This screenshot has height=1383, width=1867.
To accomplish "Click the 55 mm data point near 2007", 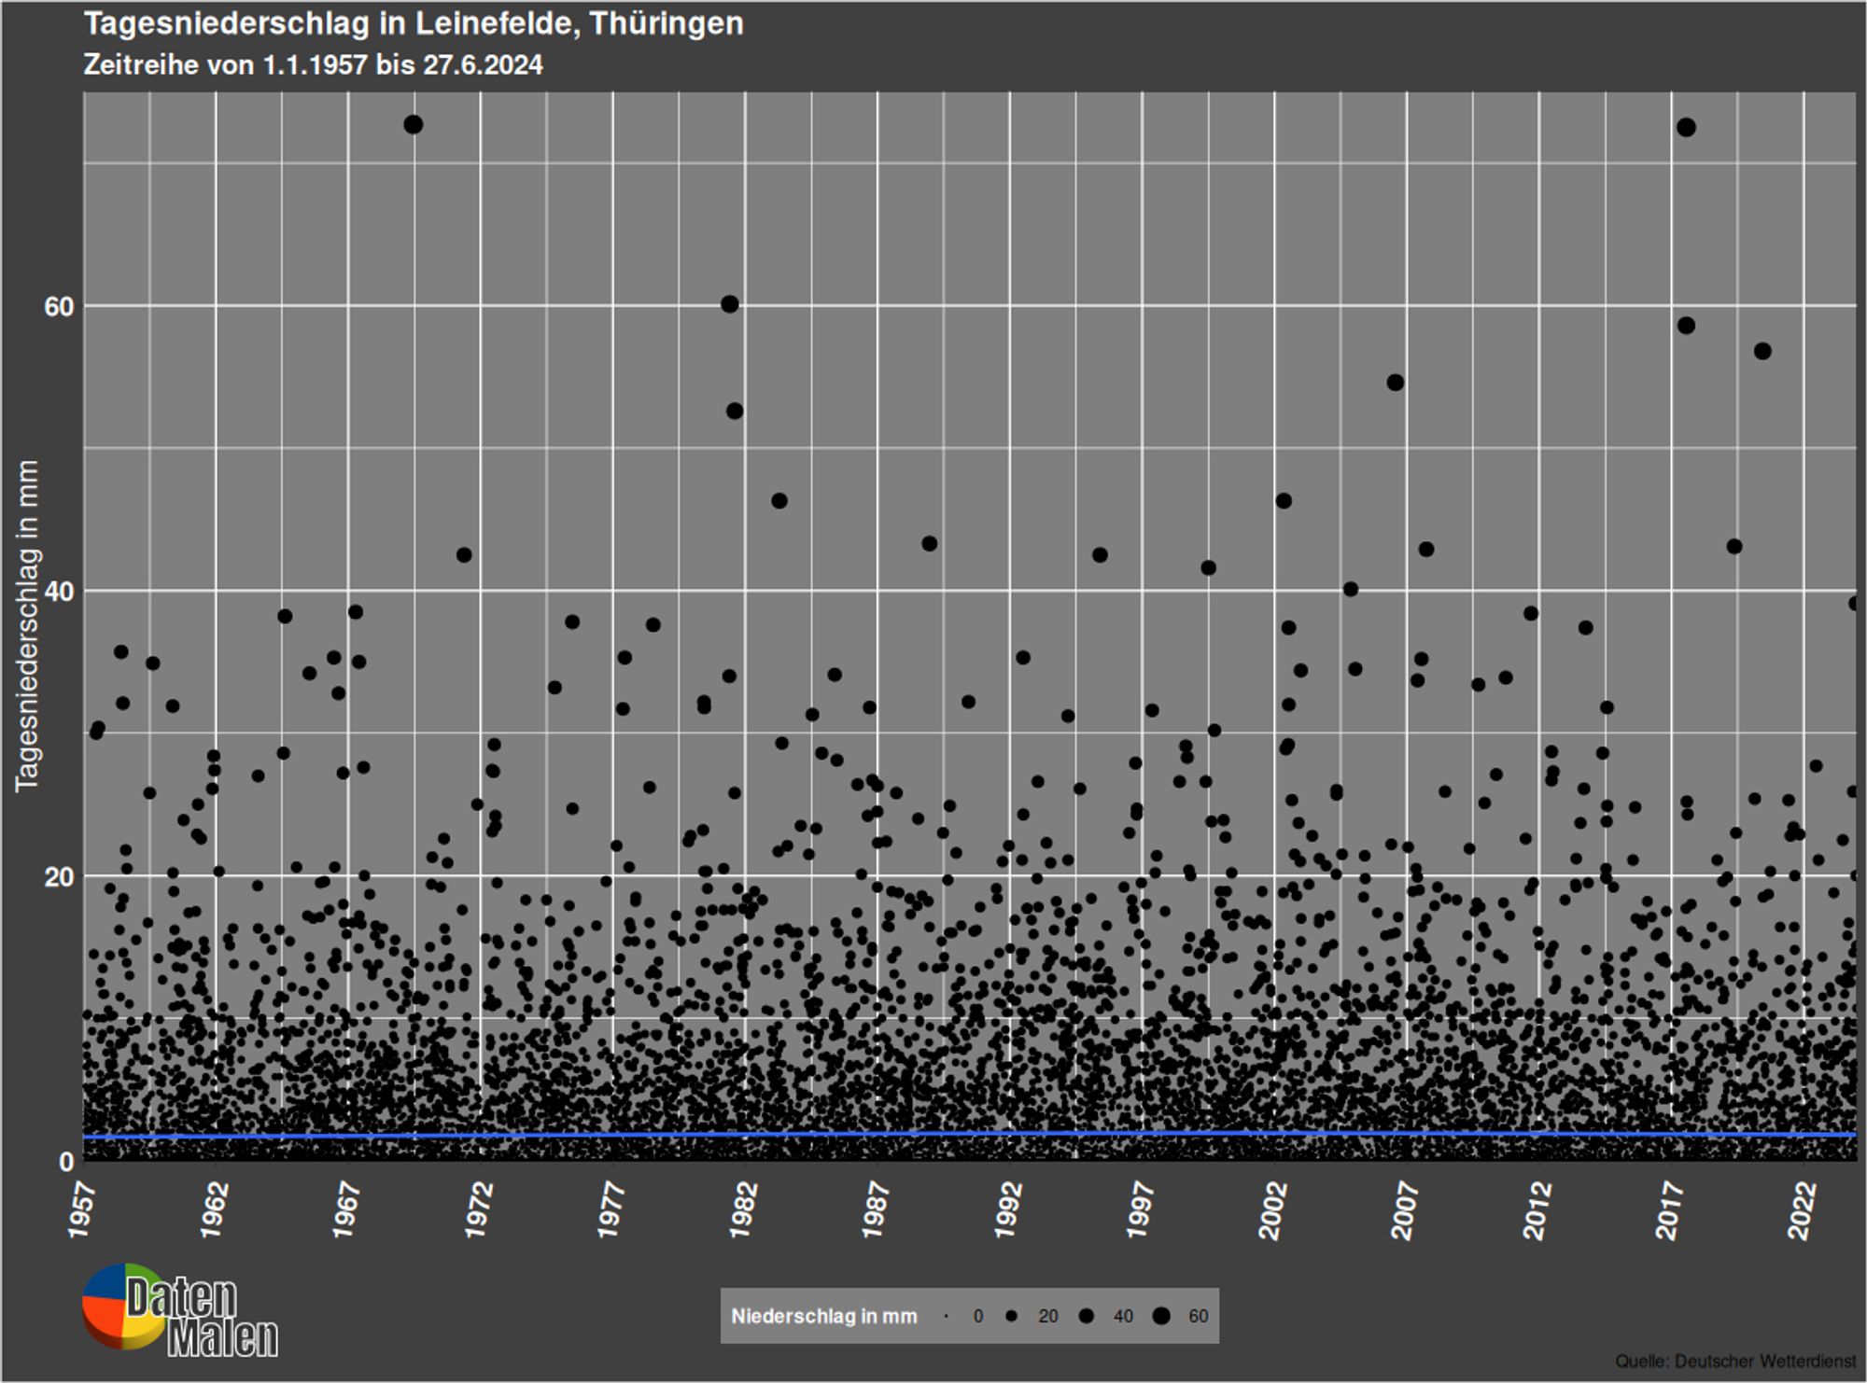I will coord(1396,383).
